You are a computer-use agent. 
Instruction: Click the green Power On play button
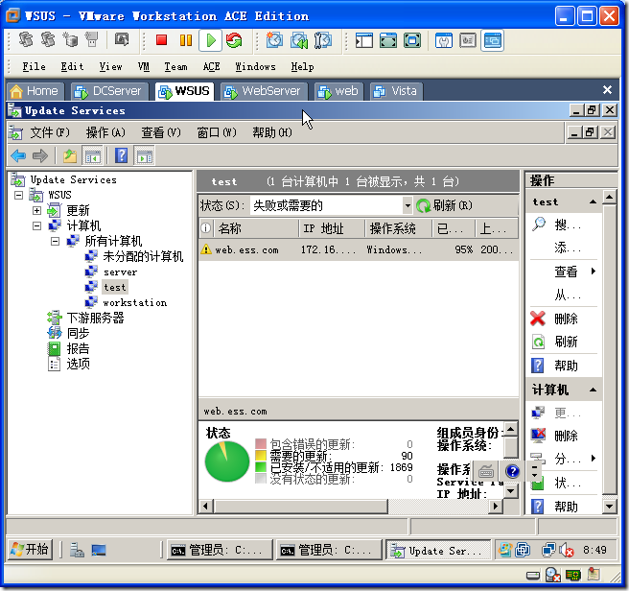pyautogui.click(x=211, y=40)
